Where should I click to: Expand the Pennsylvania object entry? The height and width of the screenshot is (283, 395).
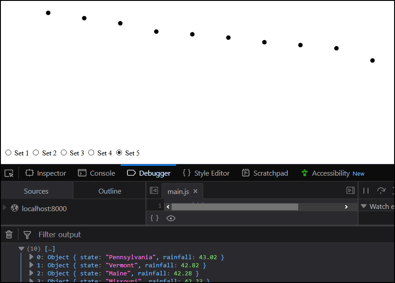31,257
